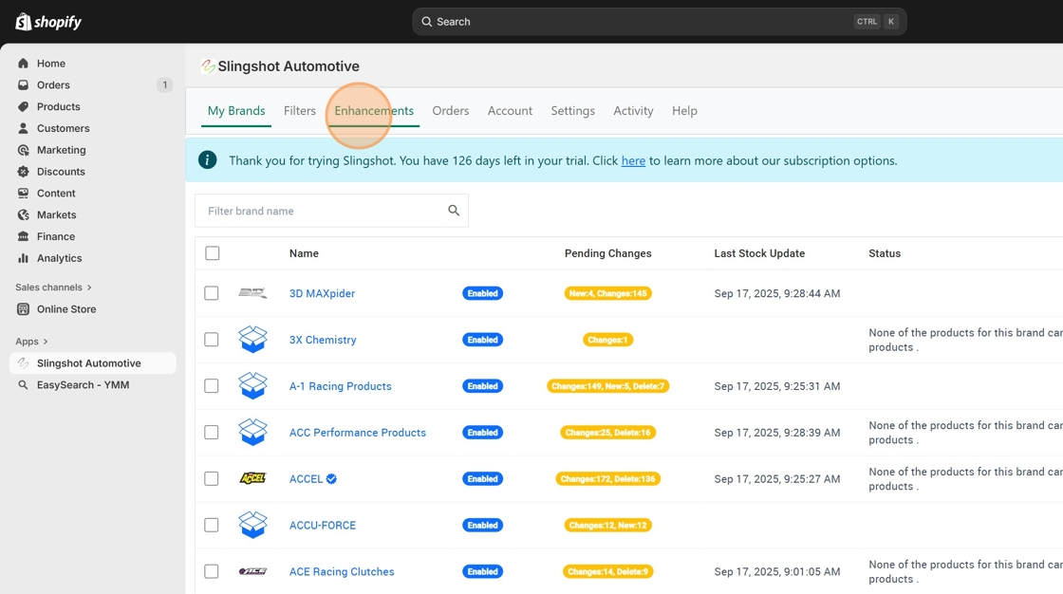1063x594 pixels.
Task: Open the ACC Performance Products link
Action: (357, 433)
